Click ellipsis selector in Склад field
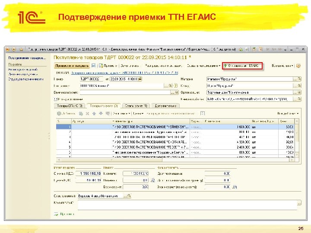 point(295,85)
